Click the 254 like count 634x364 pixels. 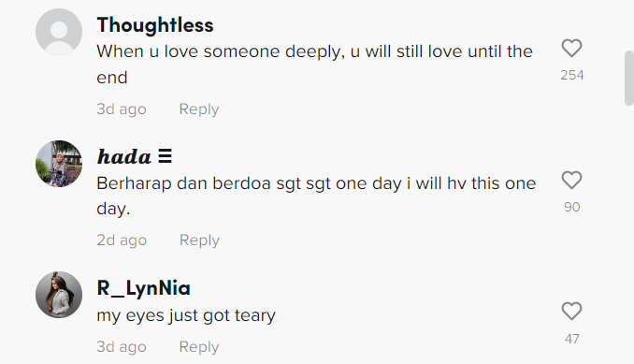tap(571, 75)
